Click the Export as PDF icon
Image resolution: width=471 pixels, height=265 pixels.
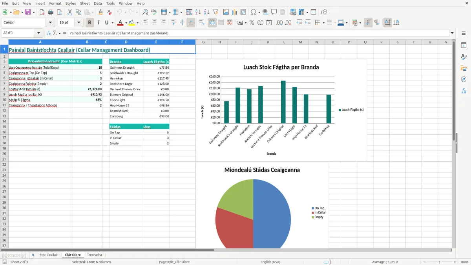pyautogui.click(x=42, y=12)
